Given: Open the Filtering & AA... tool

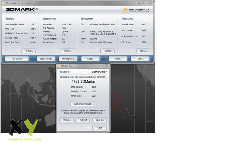Looking at the screenshot, I should (69, 59).
